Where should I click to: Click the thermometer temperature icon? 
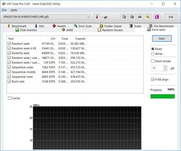[x=97, y=17]
